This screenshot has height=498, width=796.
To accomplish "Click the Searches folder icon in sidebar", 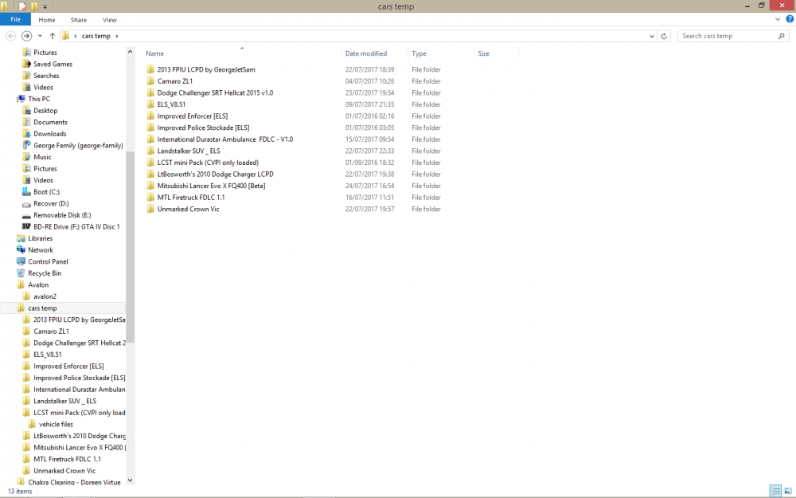I will click(x=26, y=76).
